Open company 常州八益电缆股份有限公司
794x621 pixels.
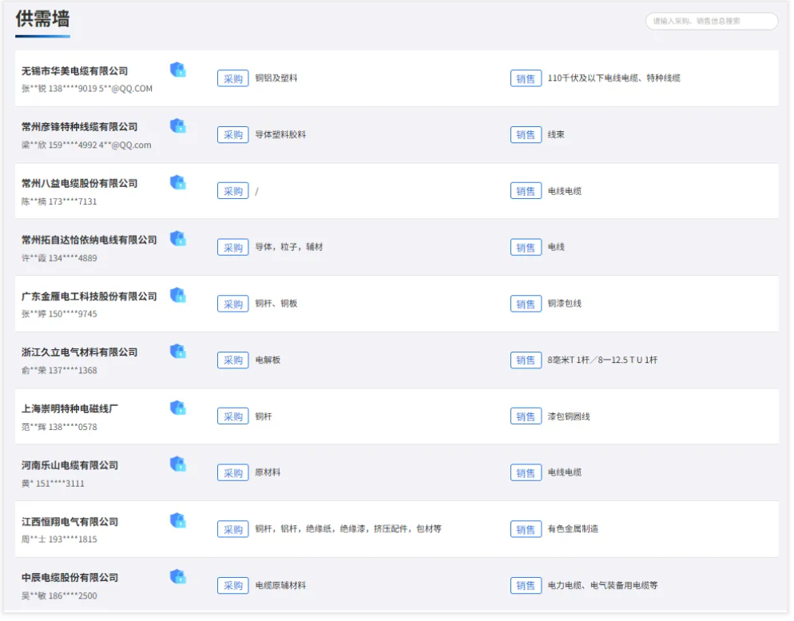pos(80,185)
